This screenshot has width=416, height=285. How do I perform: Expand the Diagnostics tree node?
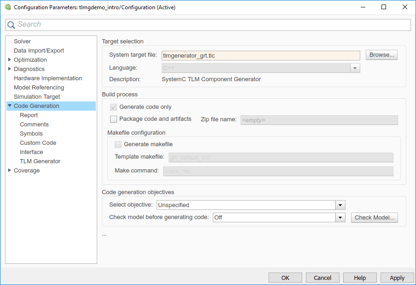coord(10,69)
